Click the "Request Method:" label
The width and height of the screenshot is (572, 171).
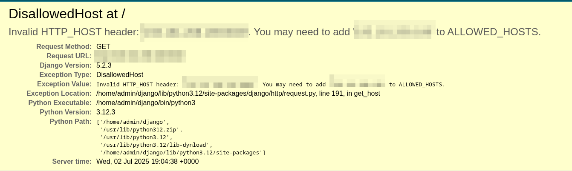coord(64,46)
